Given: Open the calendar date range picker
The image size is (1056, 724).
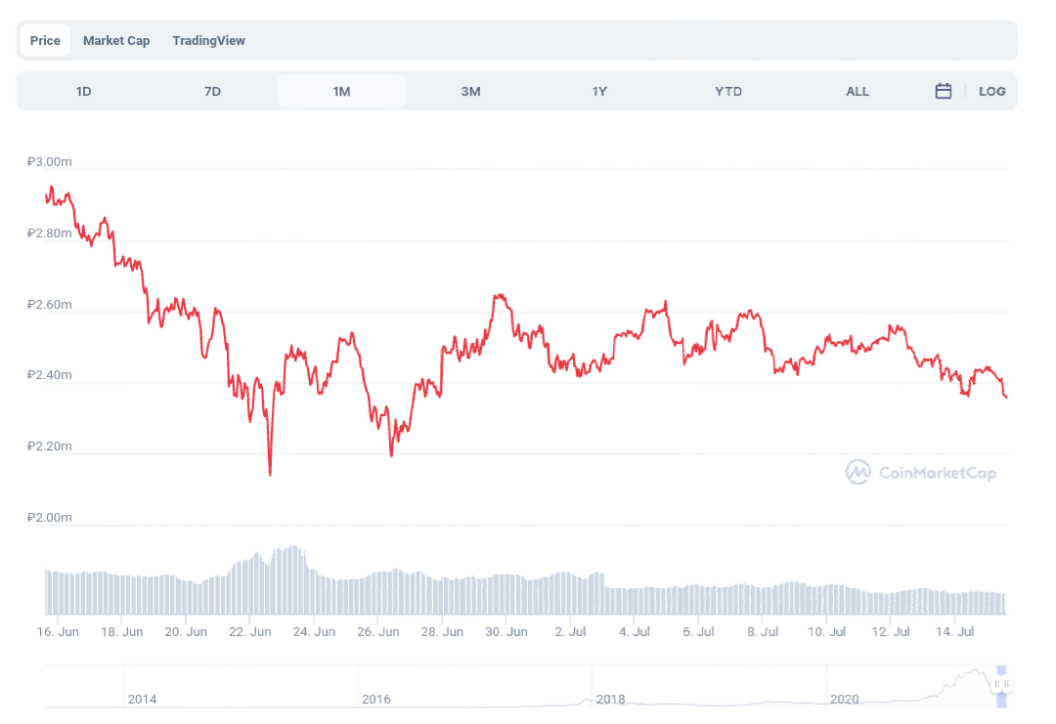Looking at the screenshot, I should [944, 91].
